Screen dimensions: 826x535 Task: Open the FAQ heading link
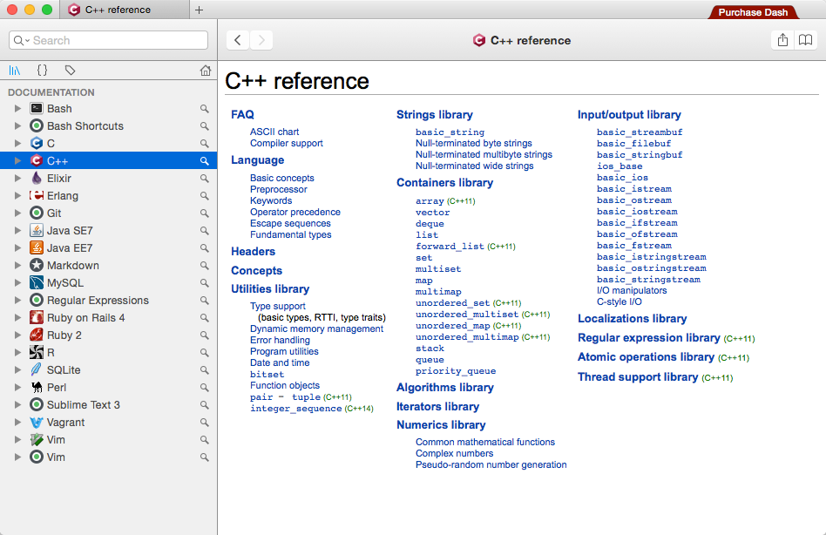[x=242, y=115]
